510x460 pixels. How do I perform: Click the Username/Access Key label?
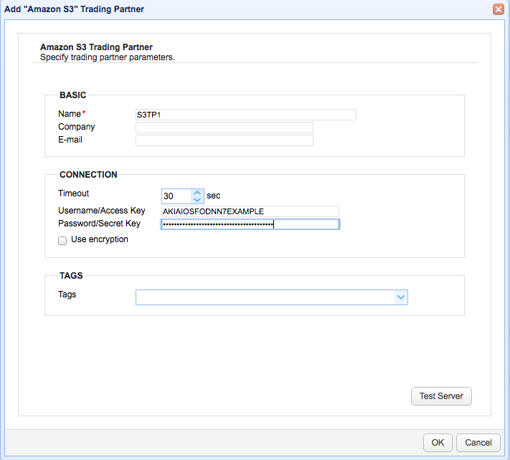(101, 211)
